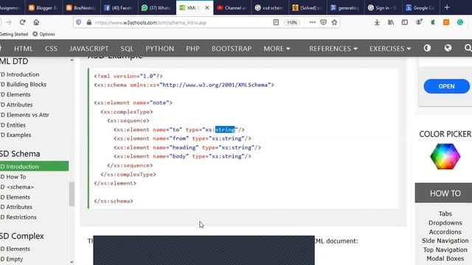Open CSS tutorial from top navigation

click(51, 49)
